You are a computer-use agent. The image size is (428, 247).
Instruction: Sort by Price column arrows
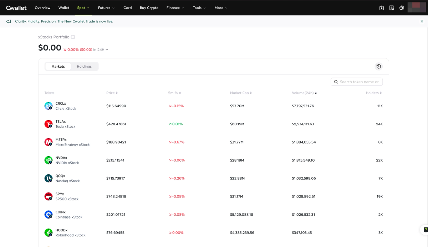click(x=117, y=93)
